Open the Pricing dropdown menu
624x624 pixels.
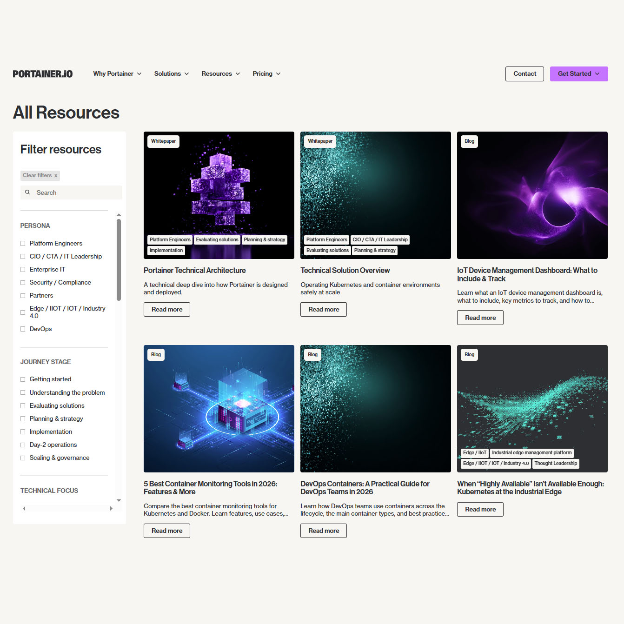[266, 73]
